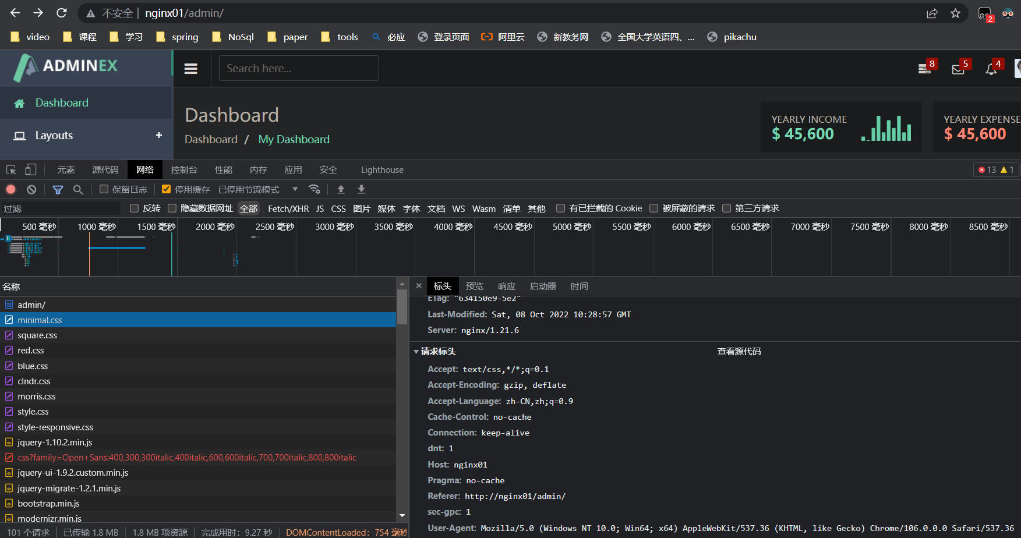Import a HAR file with upload arrow
Image resolution: width=1021 pixels, height=538 pixels.
click(x=341, y=189)
